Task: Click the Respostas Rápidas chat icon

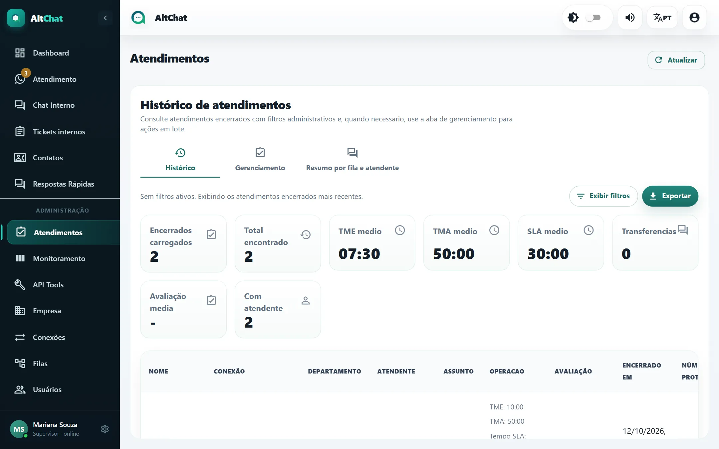Action: point(20,184)
